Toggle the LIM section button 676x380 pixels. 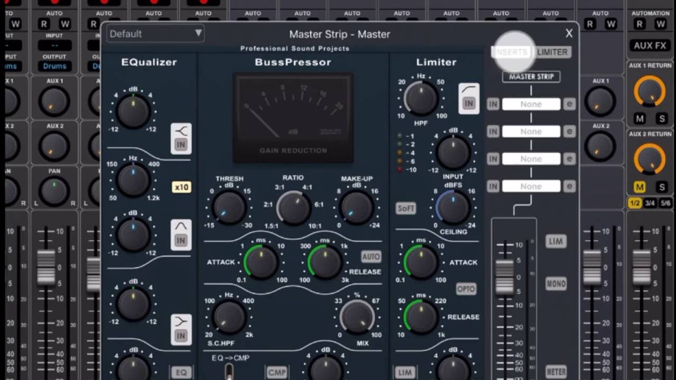click(405, 373)
